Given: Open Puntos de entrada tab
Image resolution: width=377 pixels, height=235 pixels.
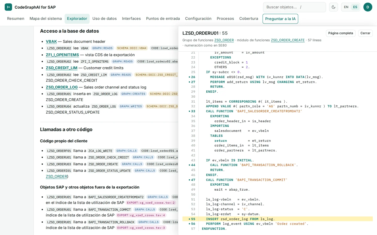Looking at the screenshot, I should point(163,19).
